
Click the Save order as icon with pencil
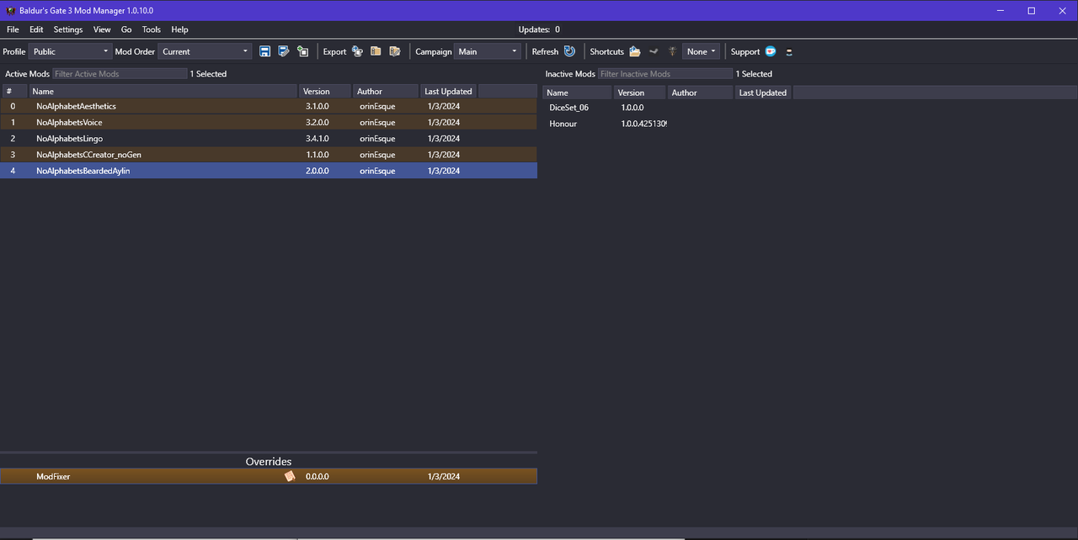point(284,51)
